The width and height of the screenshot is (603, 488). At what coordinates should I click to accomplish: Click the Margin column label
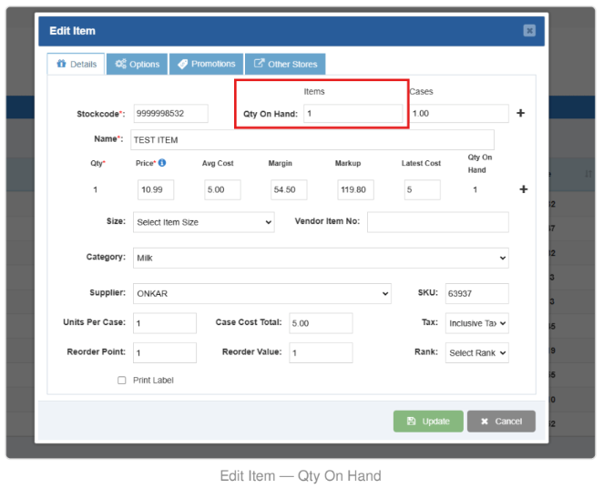click(280, 163)
